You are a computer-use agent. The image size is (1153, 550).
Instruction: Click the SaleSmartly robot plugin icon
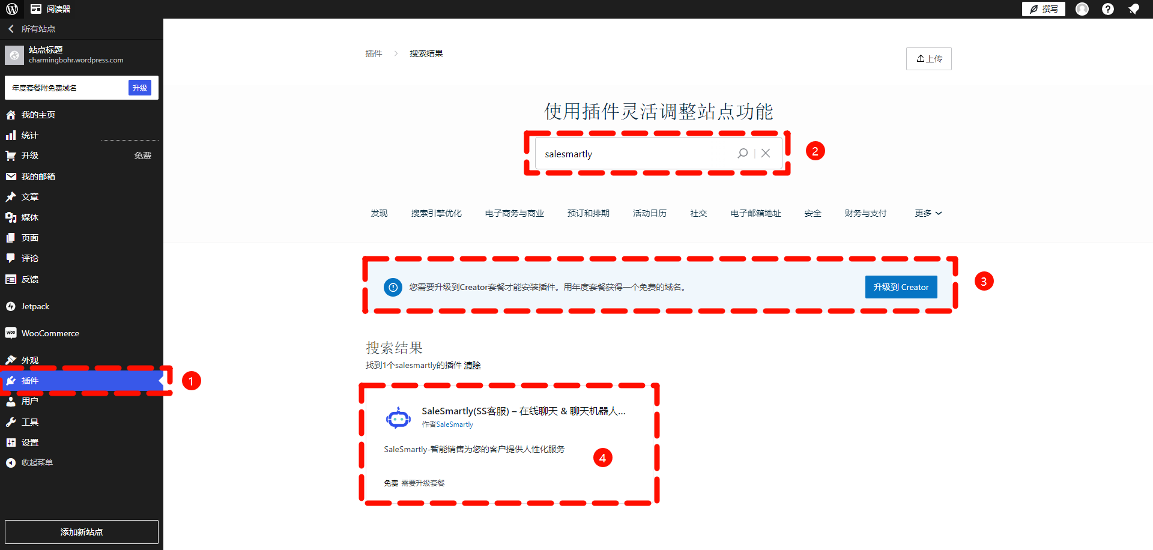(398, 417)
